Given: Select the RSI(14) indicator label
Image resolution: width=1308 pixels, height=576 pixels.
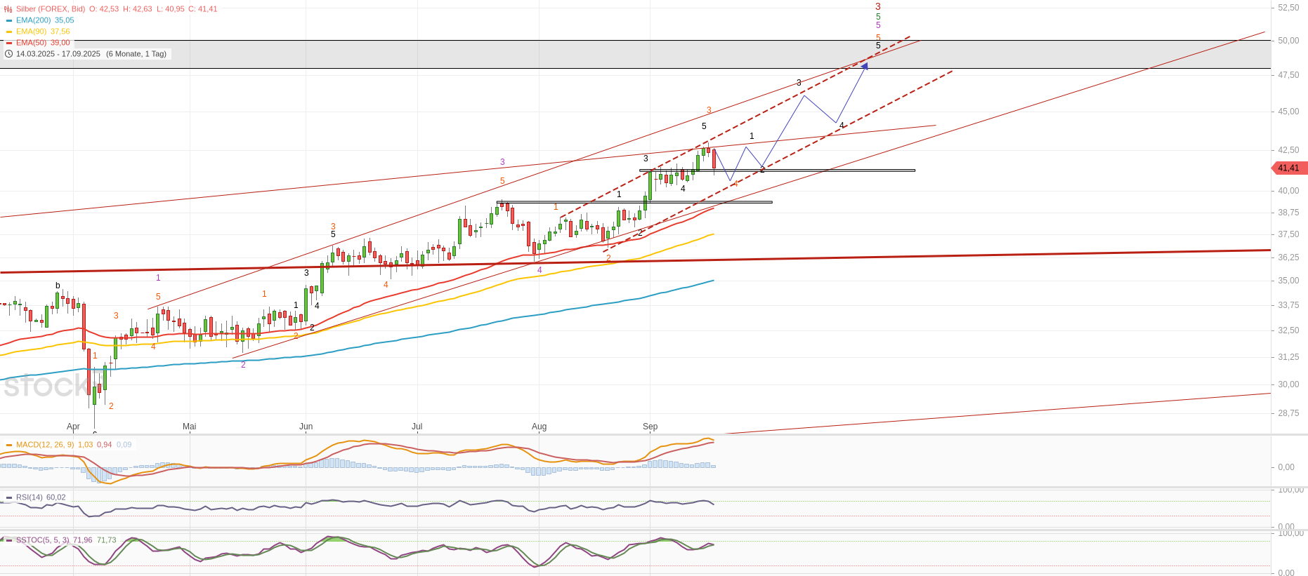Looking at the screenshot, I should click(29, 497).
